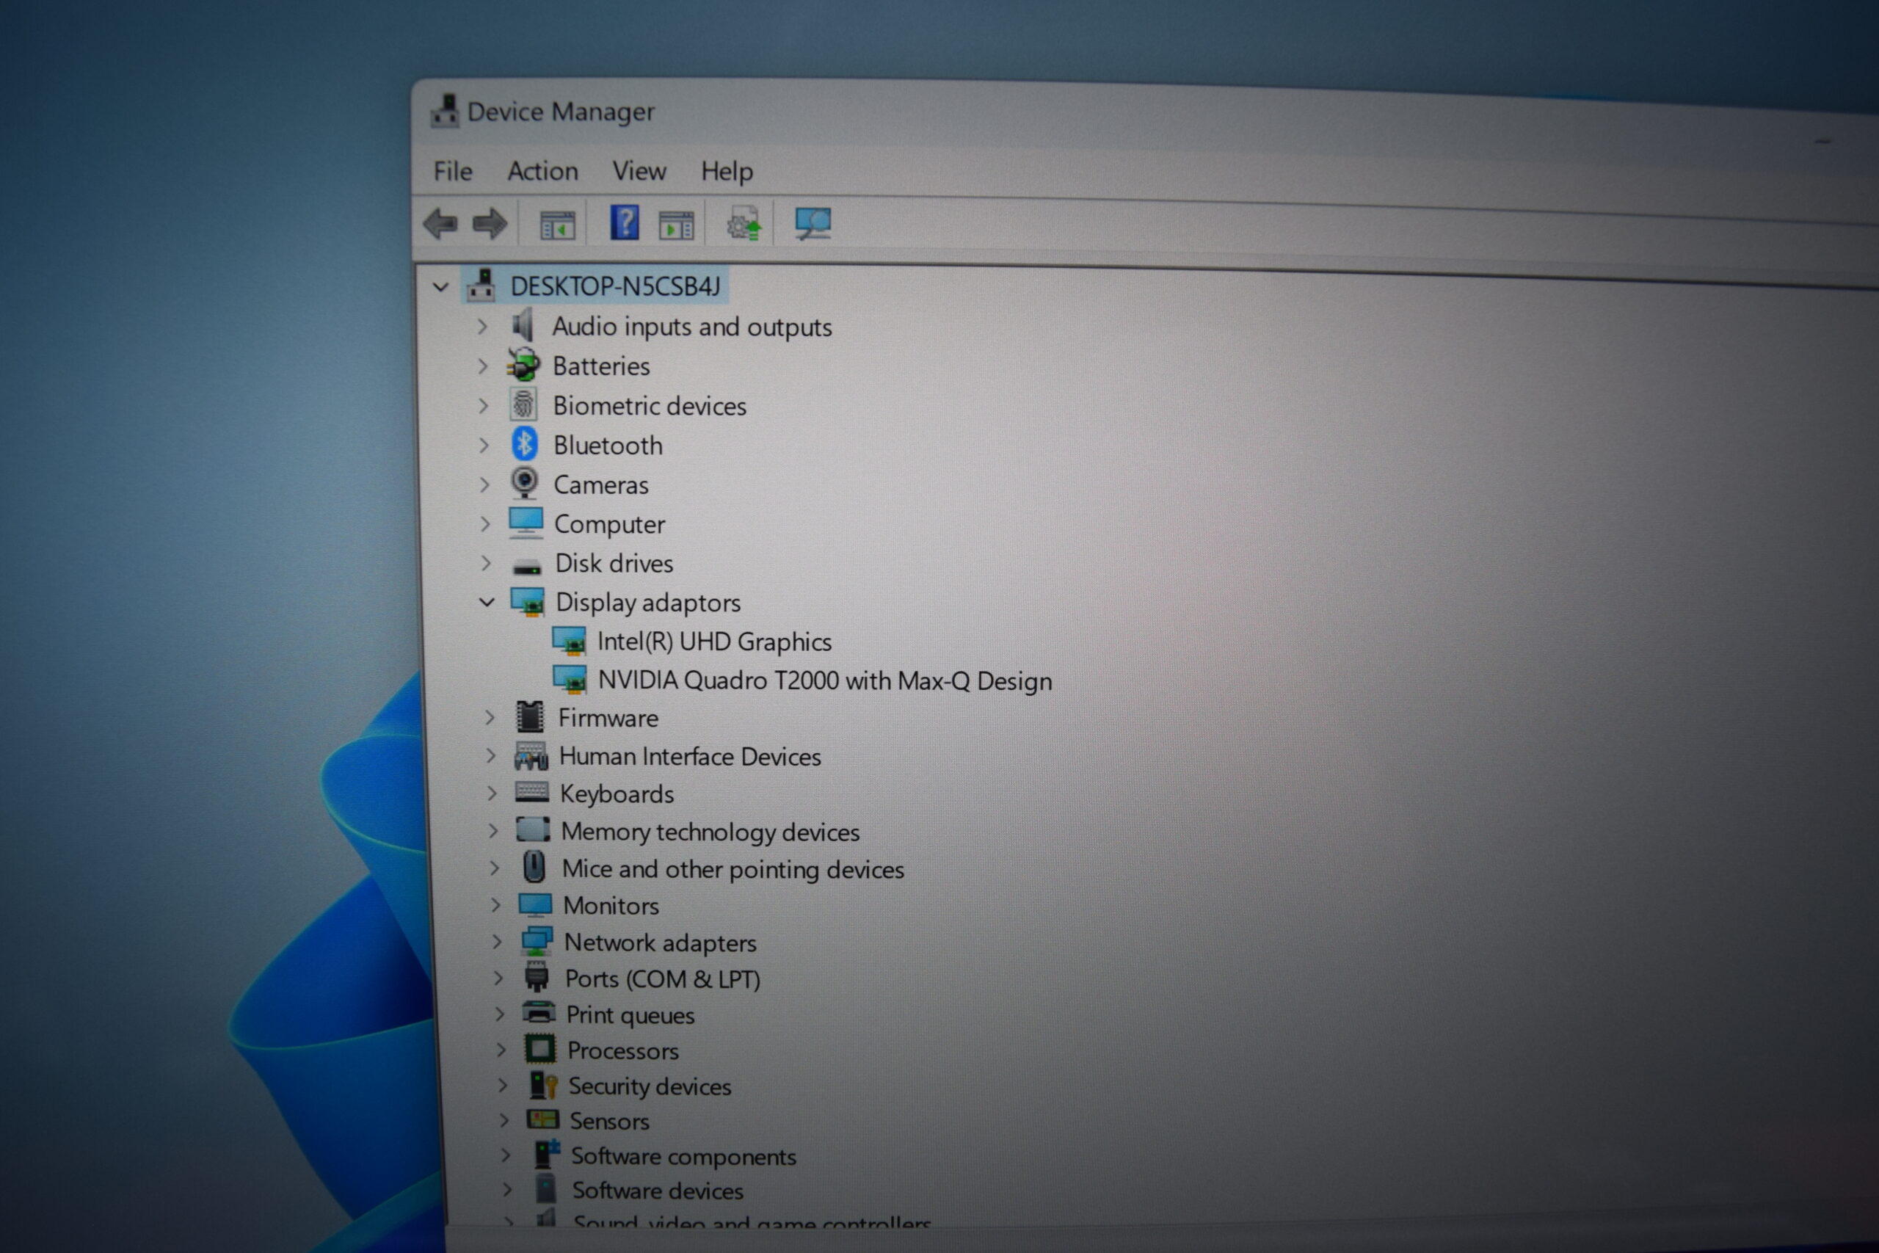Image resolution: width=1879 pixels, height=1253 pixels.
Task: Select the Biometric devices label
Action: pos(650,406)
